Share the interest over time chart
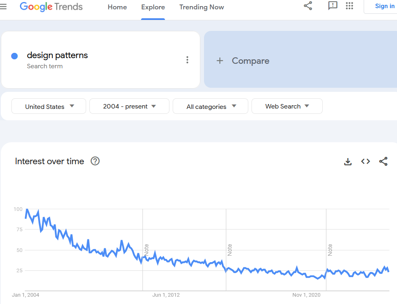The image size is (397, 304). point(383,161)
